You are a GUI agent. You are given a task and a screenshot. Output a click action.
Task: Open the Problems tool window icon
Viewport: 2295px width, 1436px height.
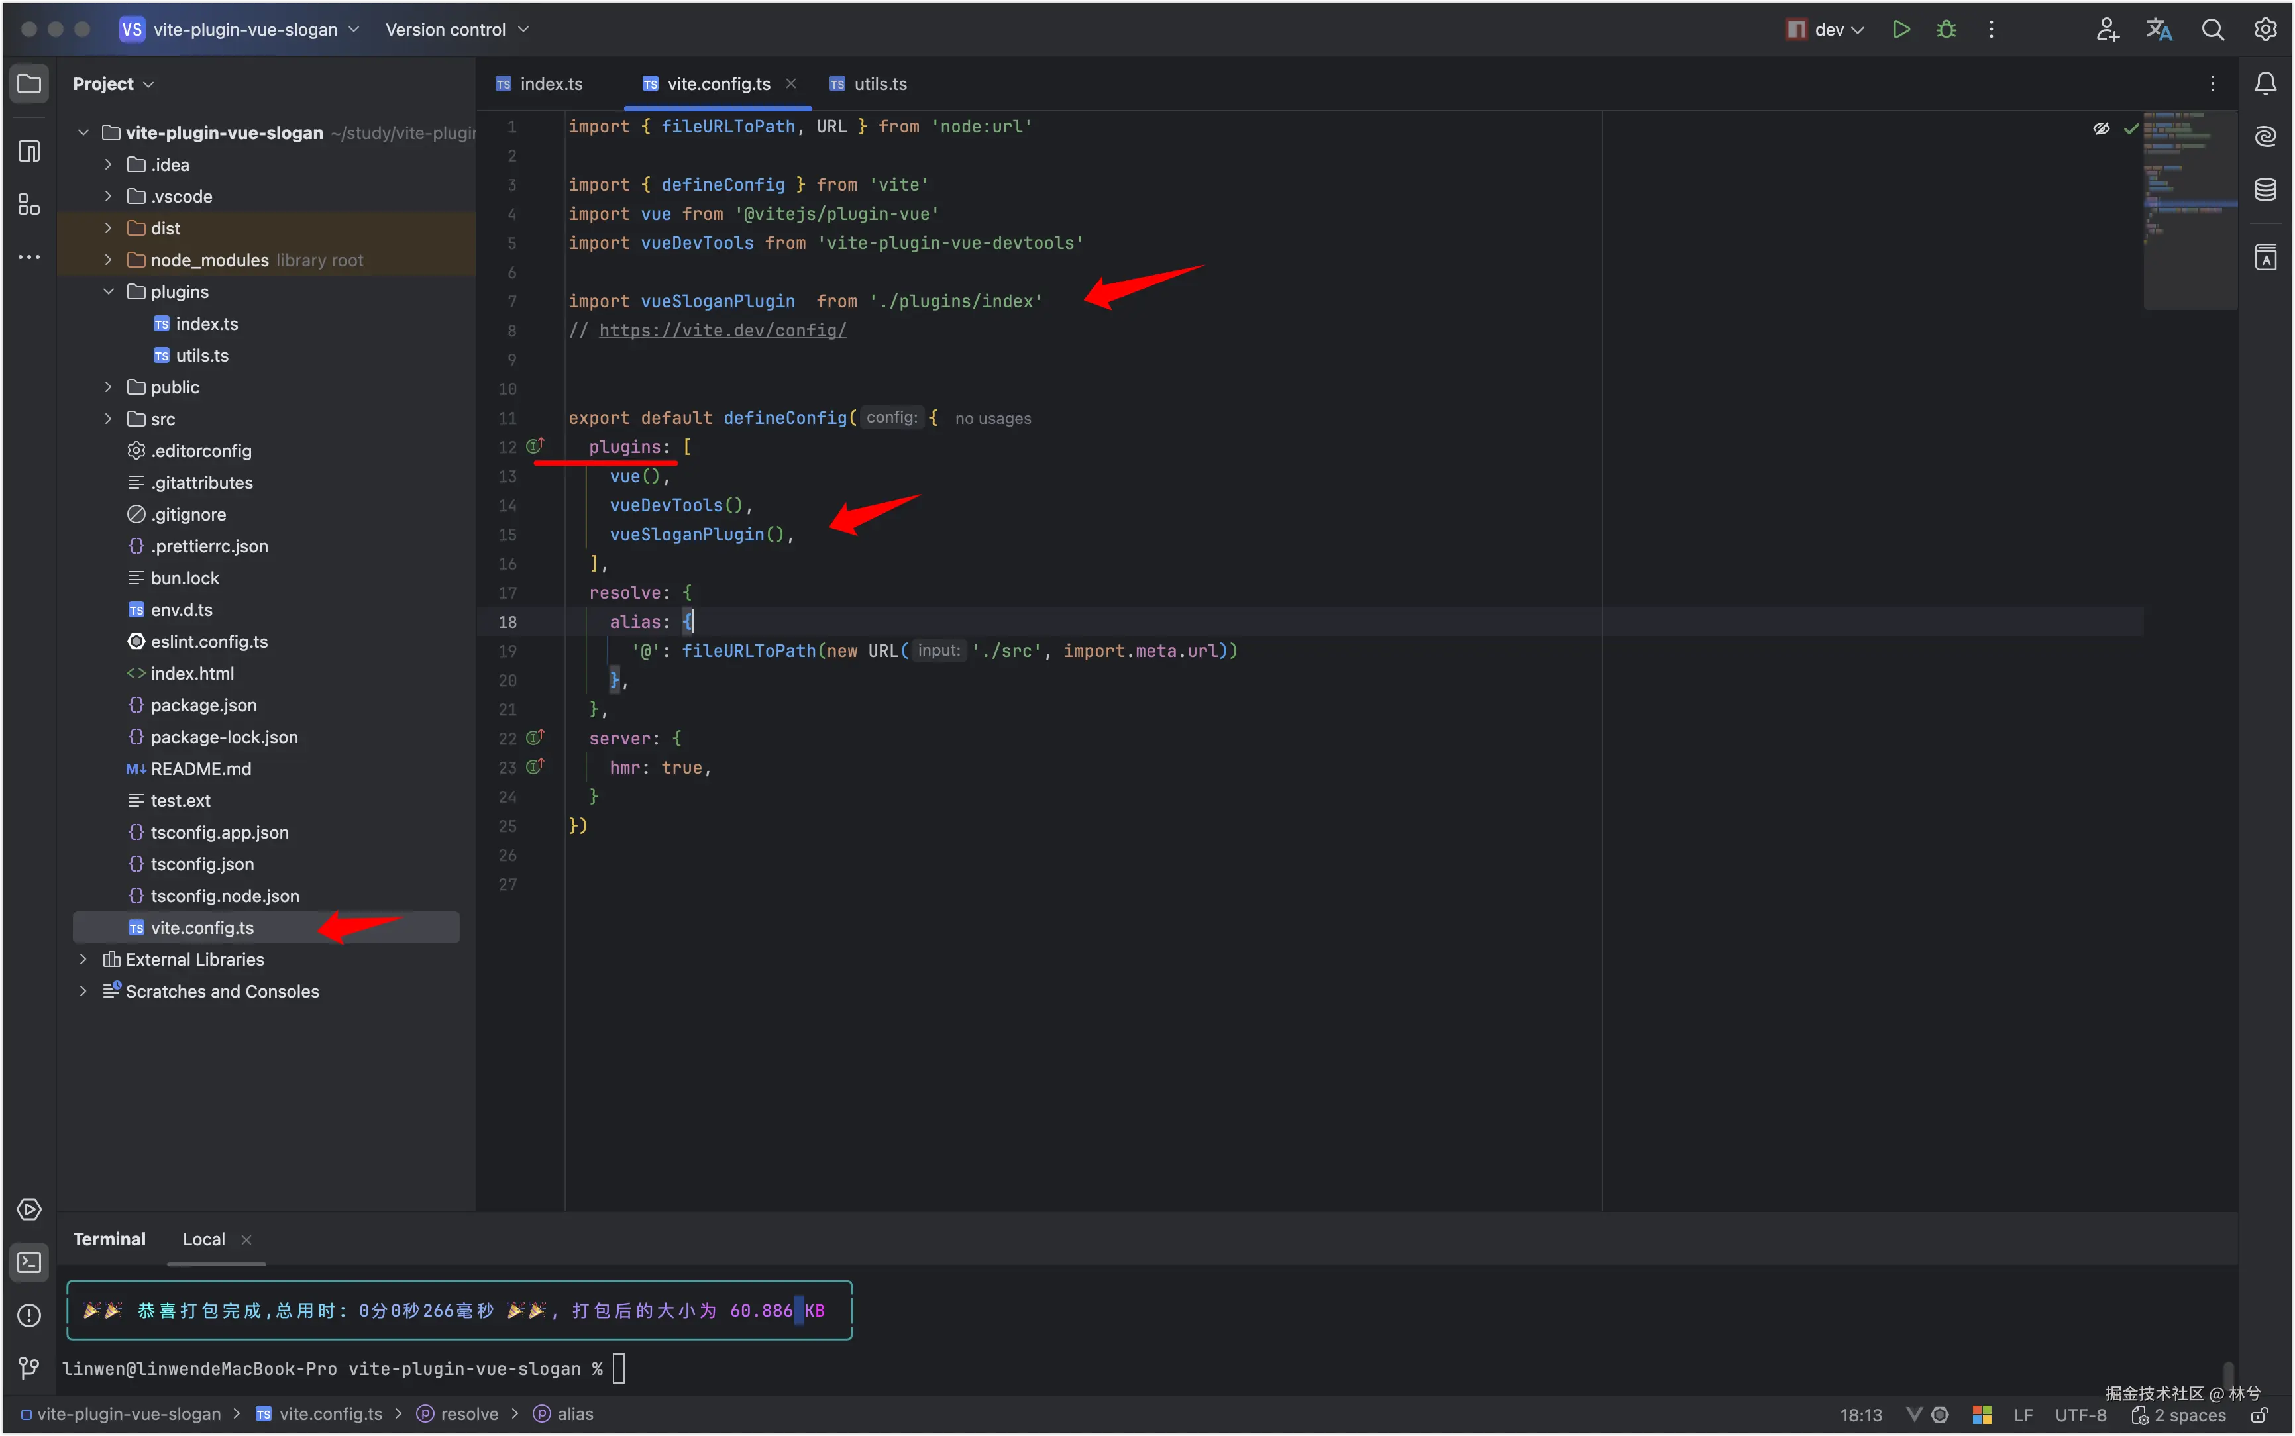pyautogui.click(x=29, y=1315)
